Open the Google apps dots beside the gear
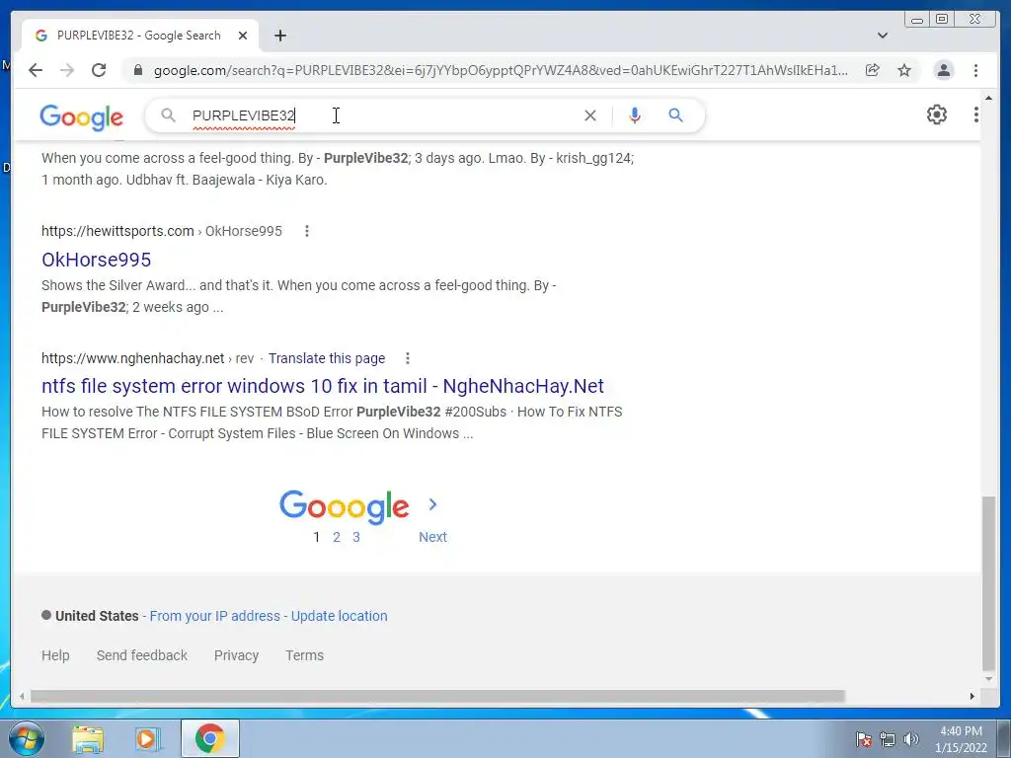Image resolution: width=1011 pixels, height=758 pixels. tap(976, 114)
